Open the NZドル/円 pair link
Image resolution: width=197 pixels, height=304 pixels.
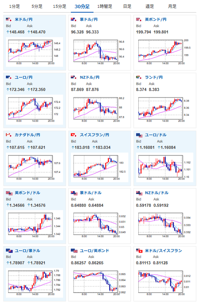point(89,77)
